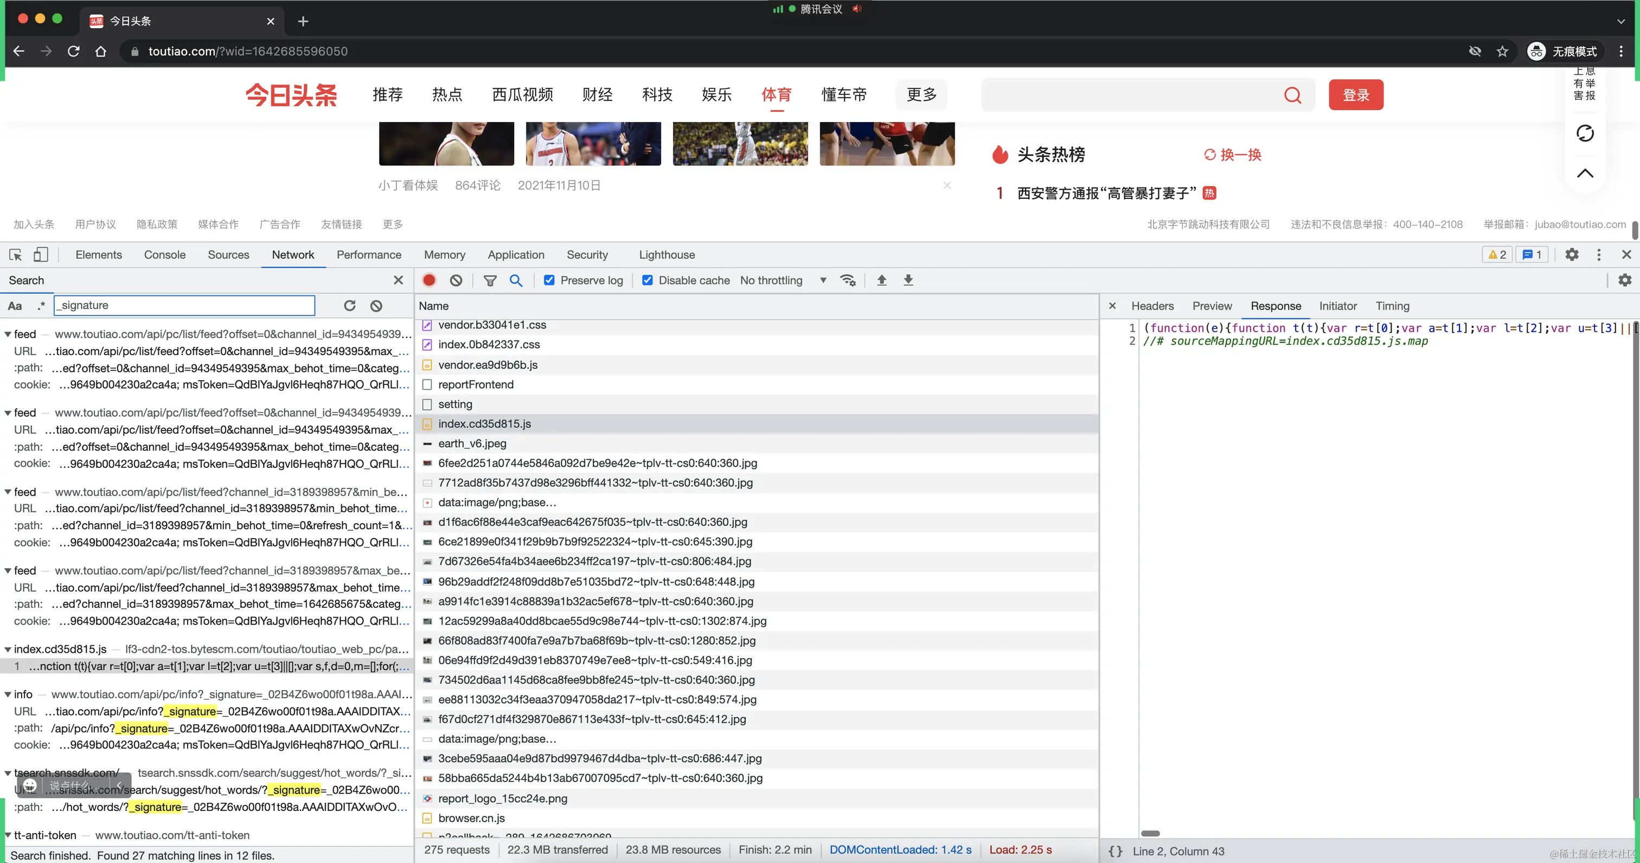
Task: Uncheck the Disable cache checkbox
Action: (648, 280)
